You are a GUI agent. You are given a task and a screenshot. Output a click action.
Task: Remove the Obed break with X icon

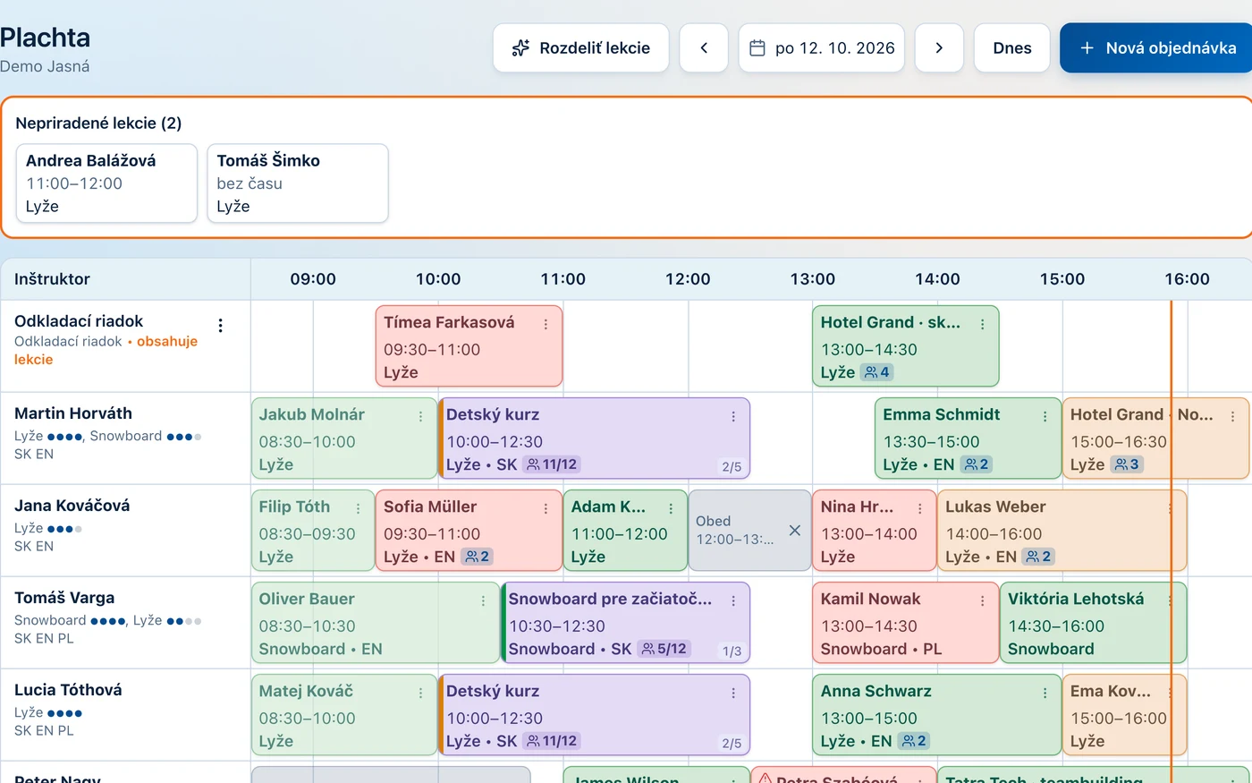(794, 531)
